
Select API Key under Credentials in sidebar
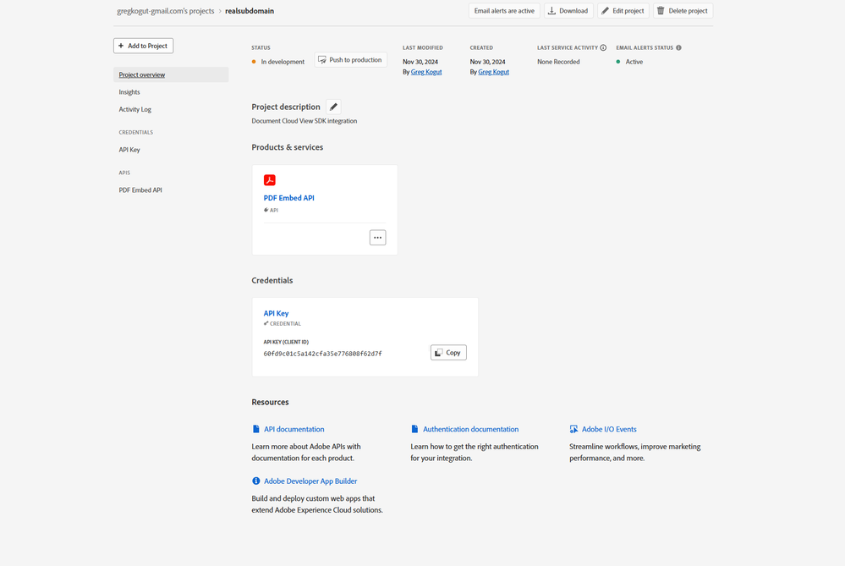(129, 150)
